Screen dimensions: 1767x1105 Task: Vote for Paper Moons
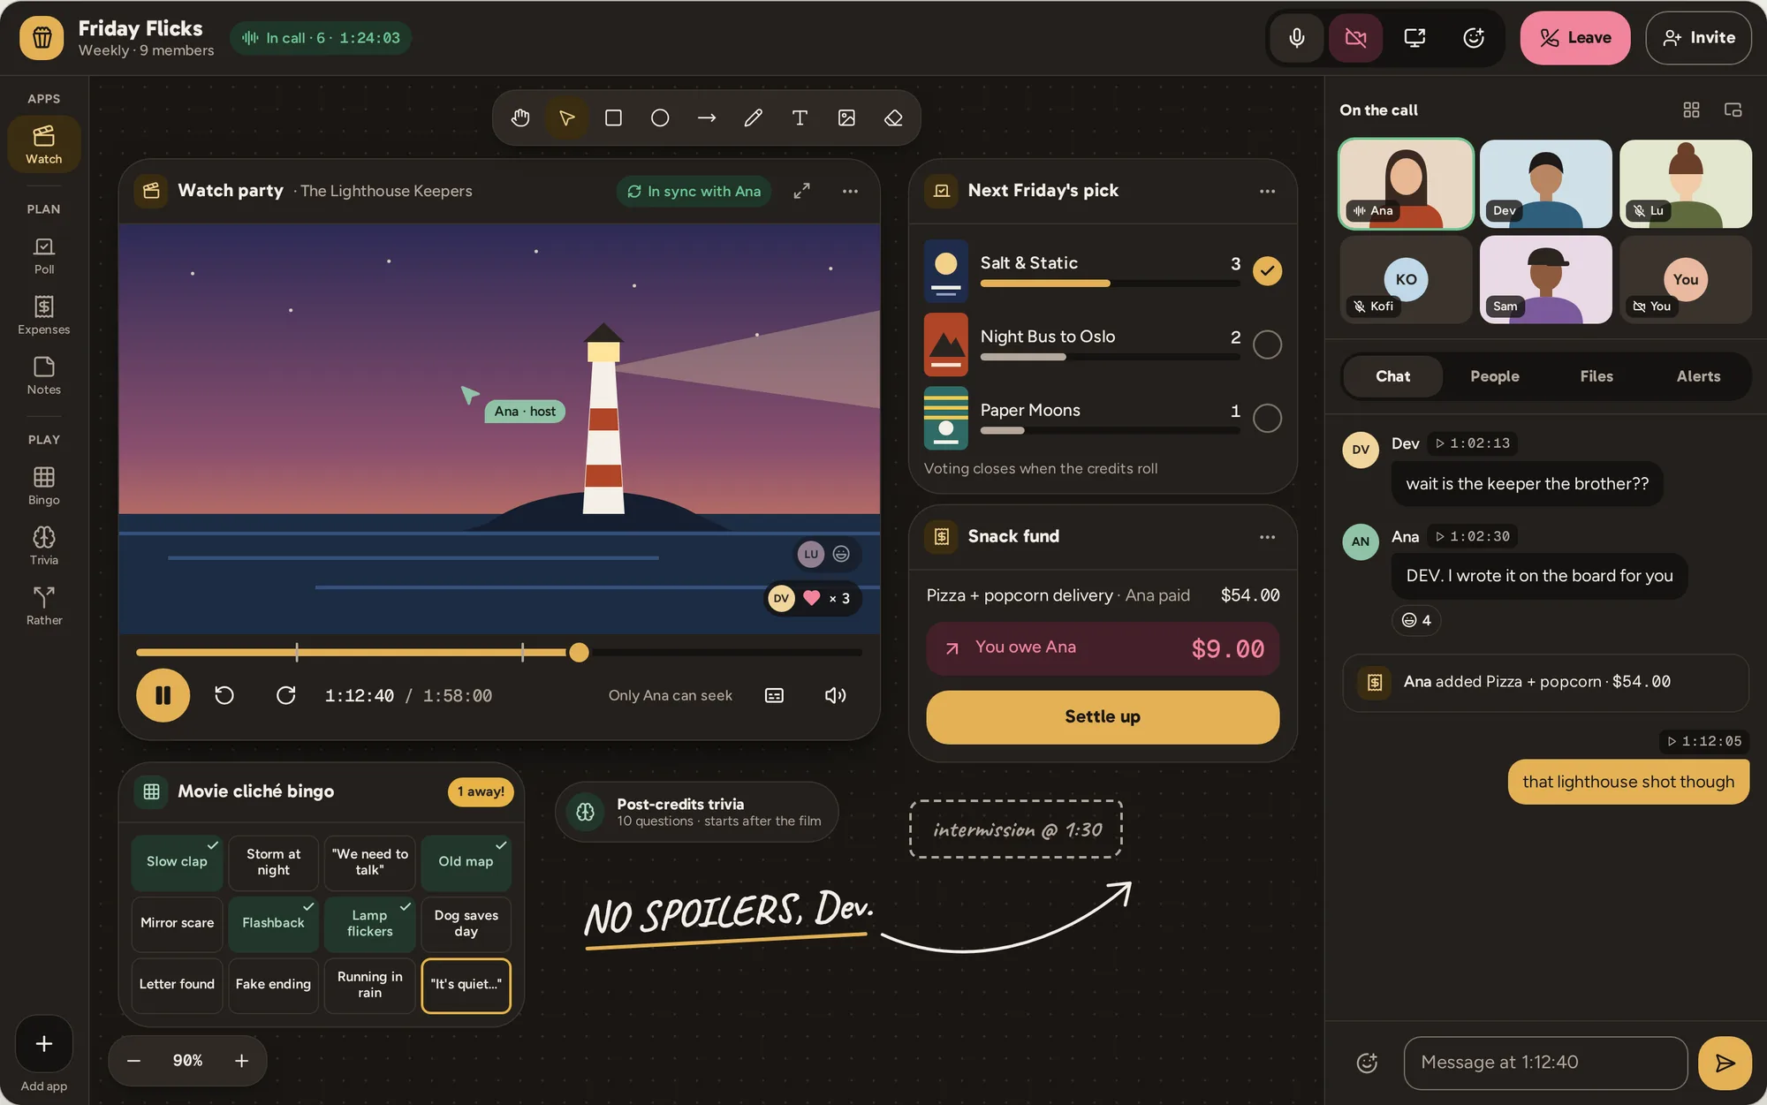point(1267,418)
